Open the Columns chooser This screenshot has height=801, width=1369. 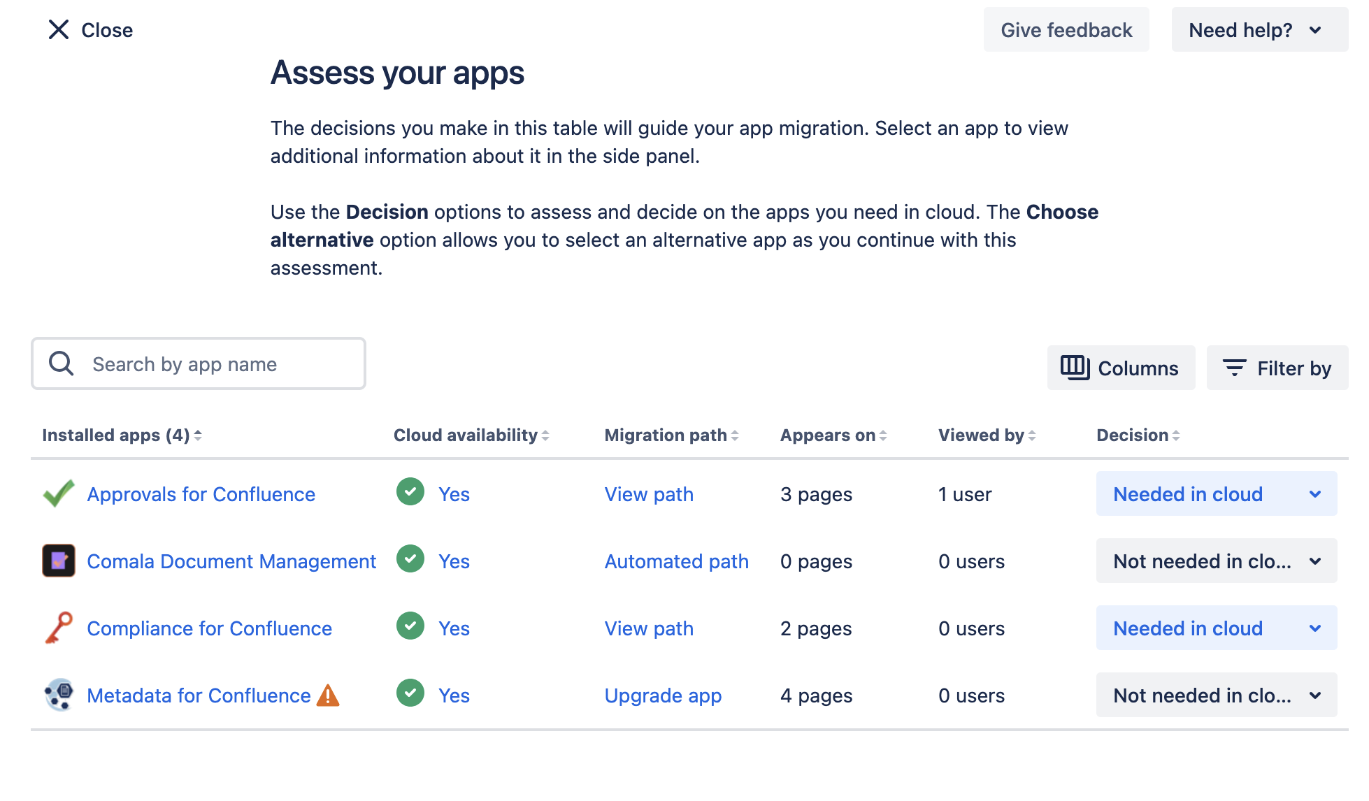point(1121,368)
